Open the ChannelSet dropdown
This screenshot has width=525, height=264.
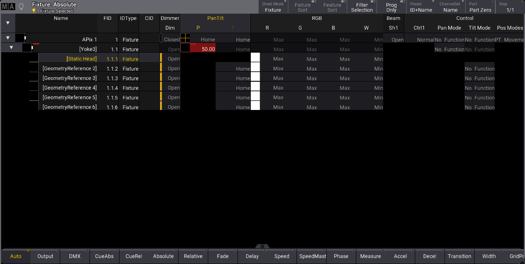pyautogui.click(x=450, y=7)
